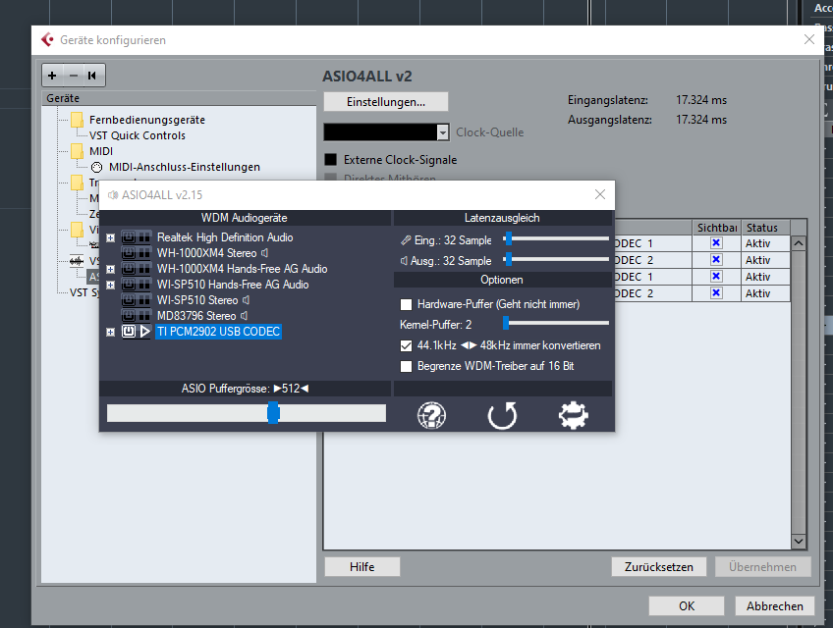
Task: Click the play arrow icon beside TI PCM2902
Action: 145,332
